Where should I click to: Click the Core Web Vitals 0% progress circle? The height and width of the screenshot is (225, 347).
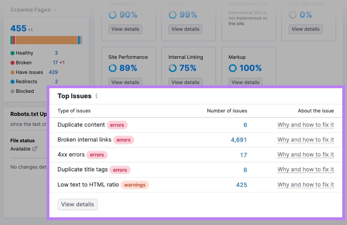click(x=292, y=15)
